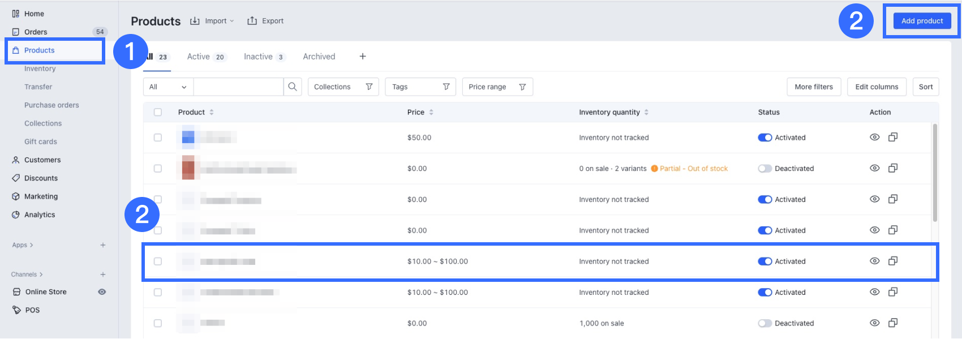Click the Customers person icon

click(16, 160)
